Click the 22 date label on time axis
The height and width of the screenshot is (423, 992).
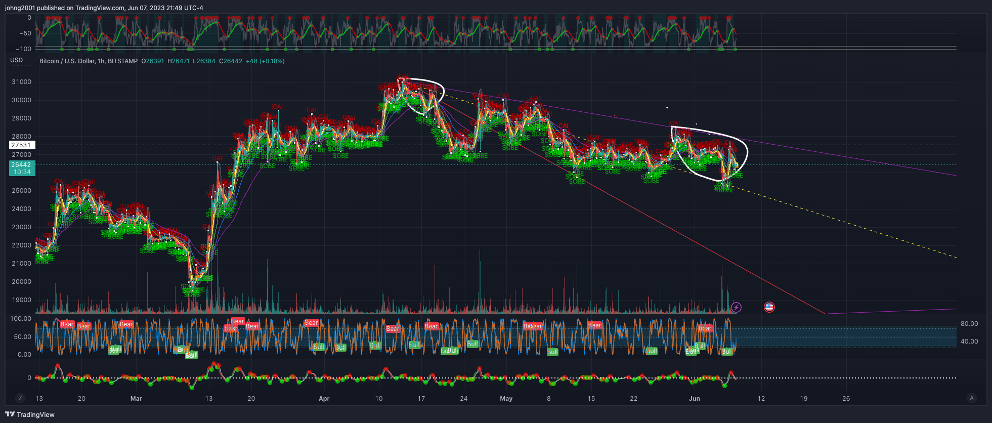634,399
